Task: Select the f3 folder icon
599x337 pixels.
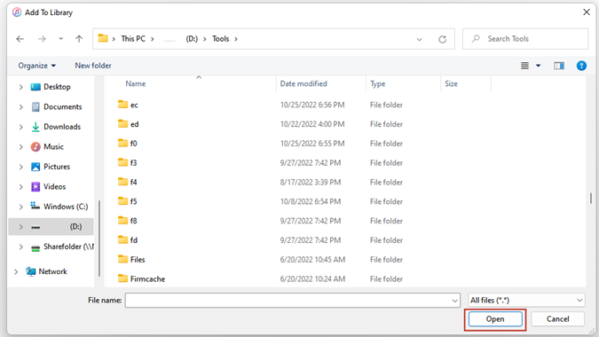Action: tap(122, 162)
